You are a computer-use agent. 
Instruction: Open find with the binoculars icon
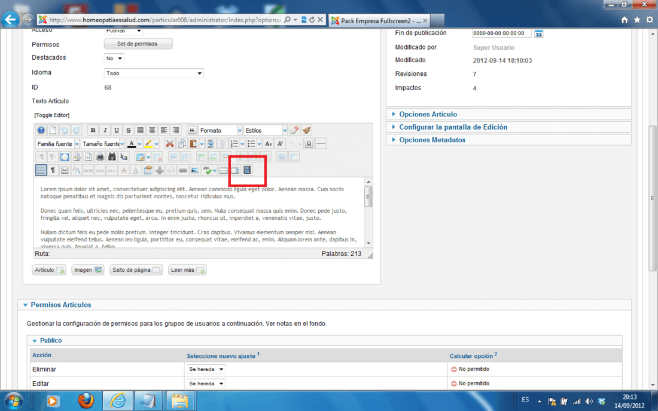point(112,157)
